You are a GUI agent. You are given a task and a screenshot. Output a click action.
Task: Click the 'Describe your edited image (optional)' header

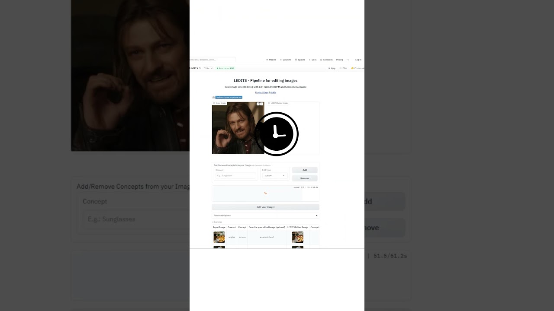(x=267, y=227)
